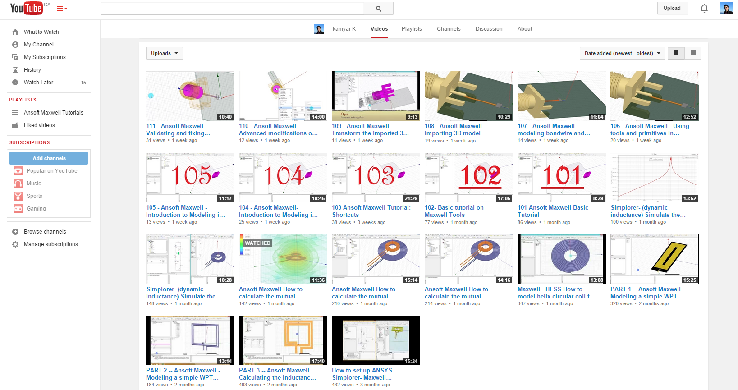Click the My Subscriptions icon
738x390 pixels.
pyautogui.click(x=15, y=57)
